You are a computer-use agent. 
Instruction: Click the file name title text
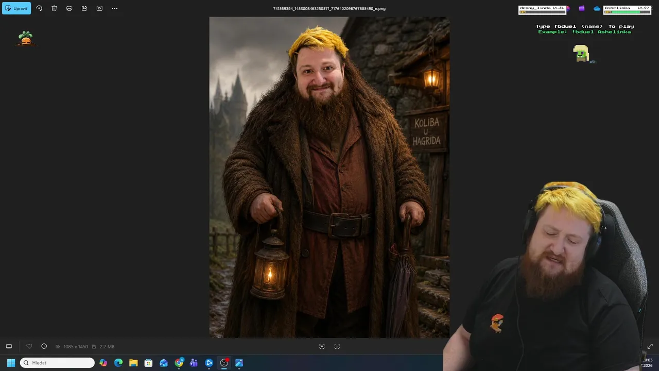click(x=329, y=9)
